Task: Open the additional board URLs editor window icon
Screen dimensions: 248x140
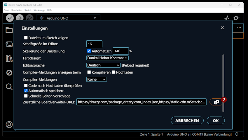Action: (216, 102)
